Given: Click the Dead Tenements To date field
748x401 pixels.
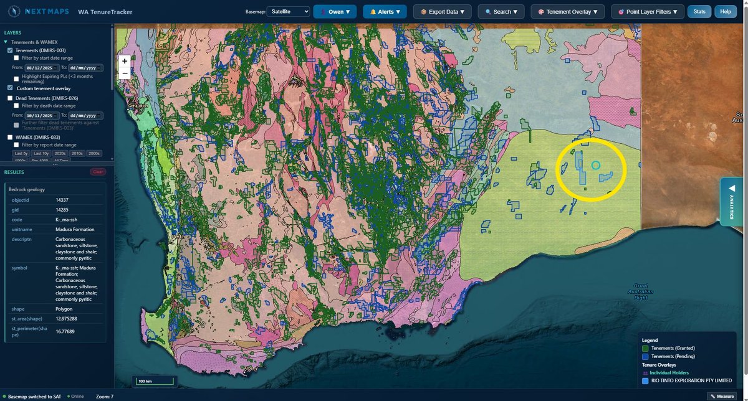Looking at the screenshot, I should pyautogui.click(x=85, y=115).
